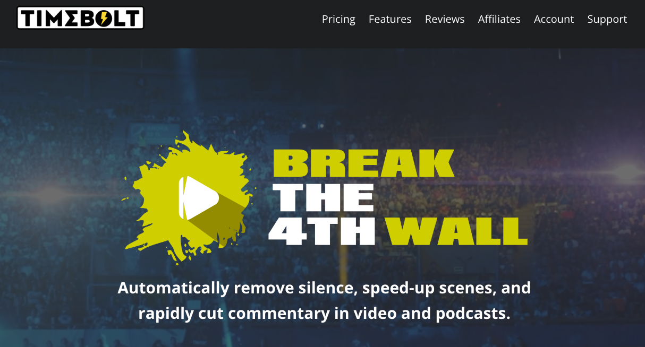Click the white 4TH headline text
Screen dimensions: 645x347
click(322, 231)
